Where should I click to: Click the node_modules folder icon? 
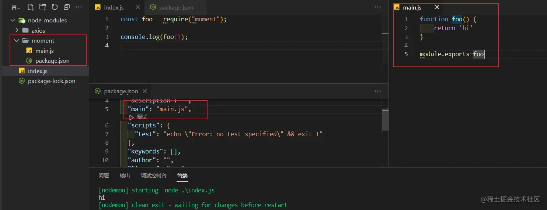click(22, 21)
